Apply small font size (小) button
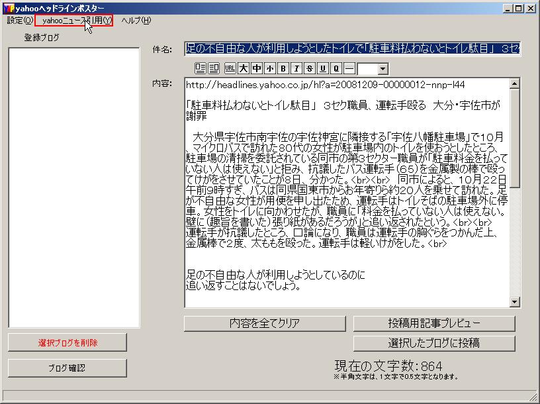 point(270,68)
